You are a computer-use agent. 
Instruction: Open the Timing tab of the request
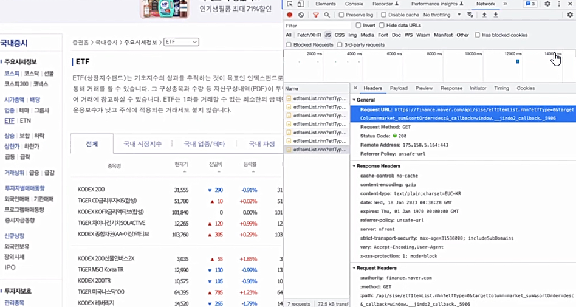click(501, 88)
